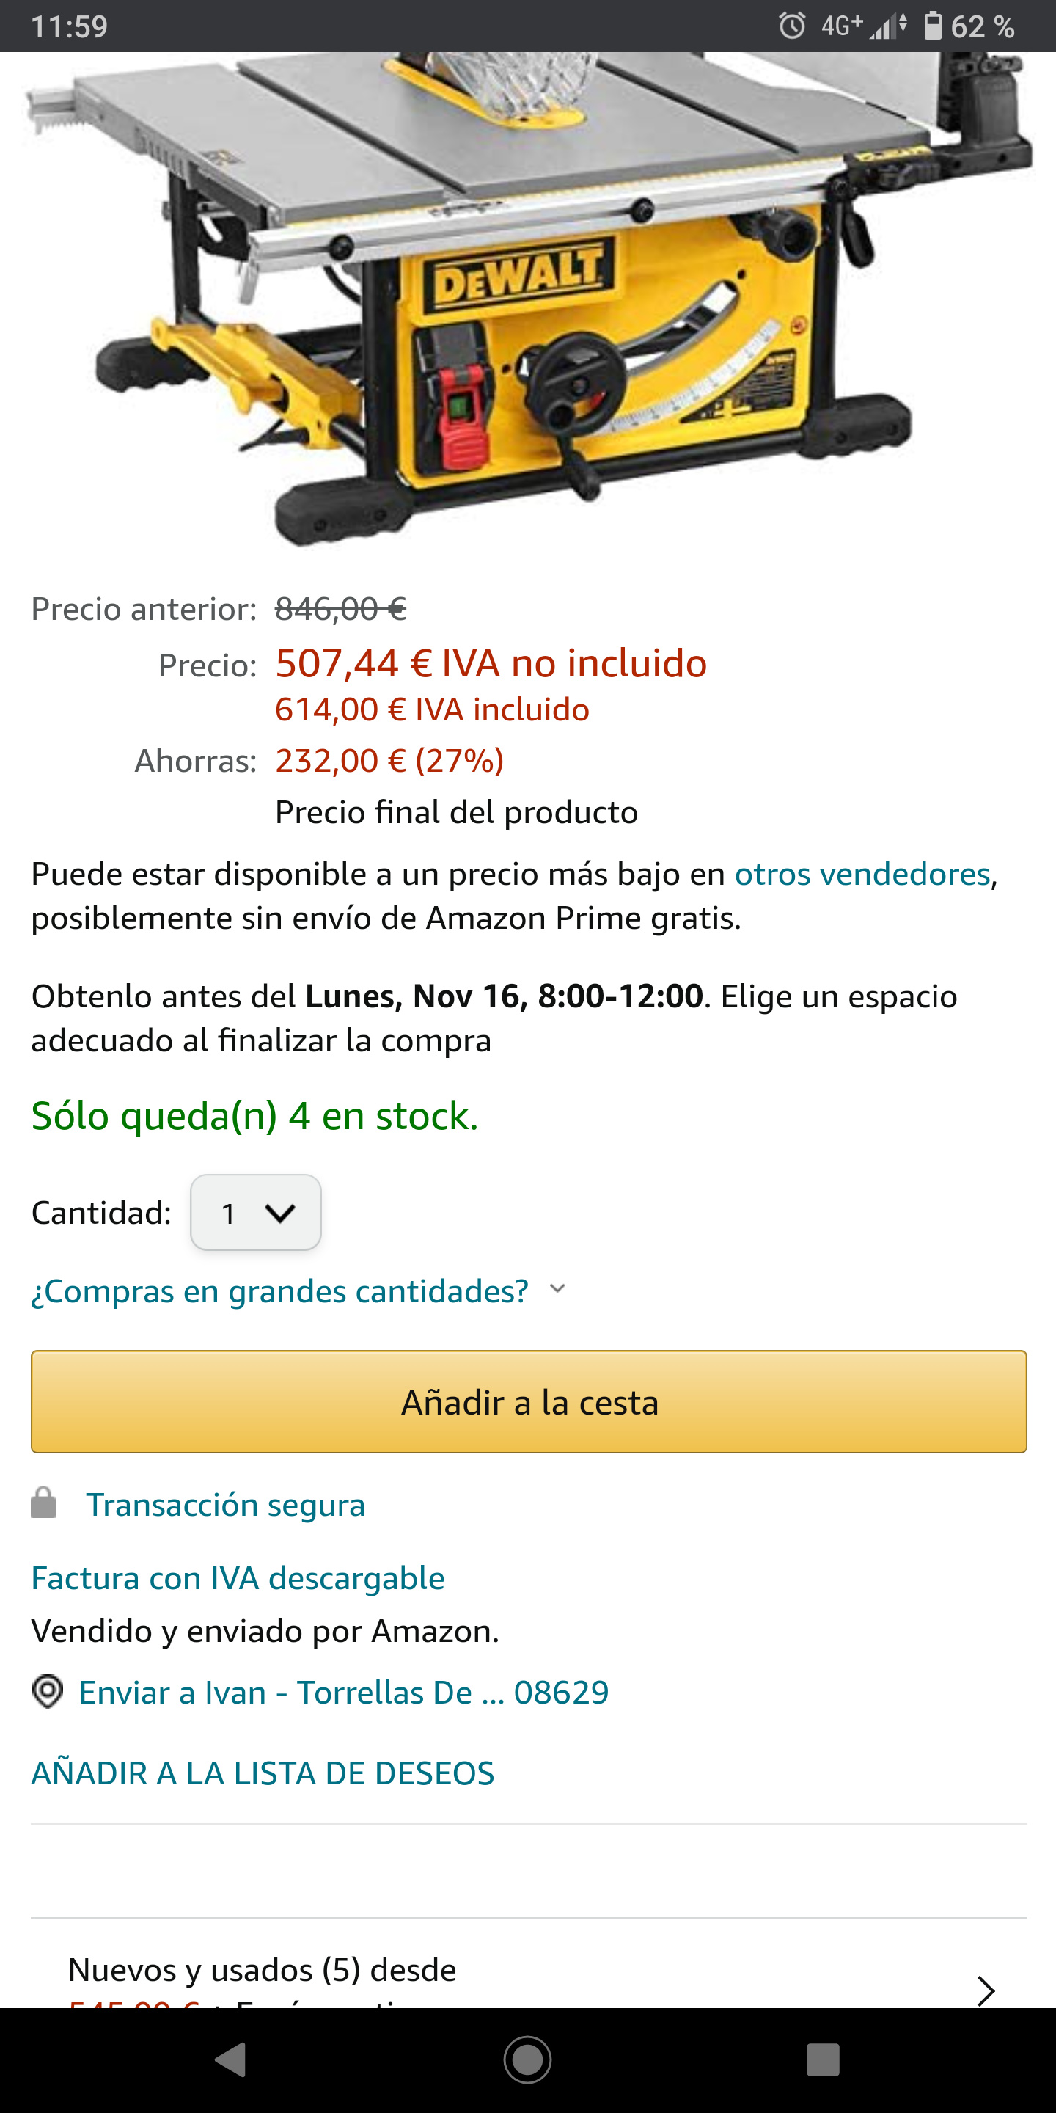Viewport: 1056px width, 2113px height.
Task: Tap the location pin delivery icon
Action: 47,1691
